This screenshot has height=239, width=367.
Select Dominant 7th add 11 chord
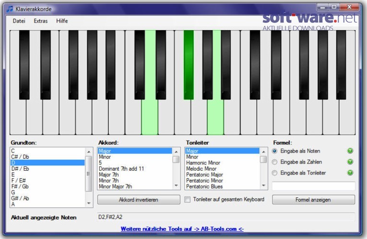coord(135,169)
